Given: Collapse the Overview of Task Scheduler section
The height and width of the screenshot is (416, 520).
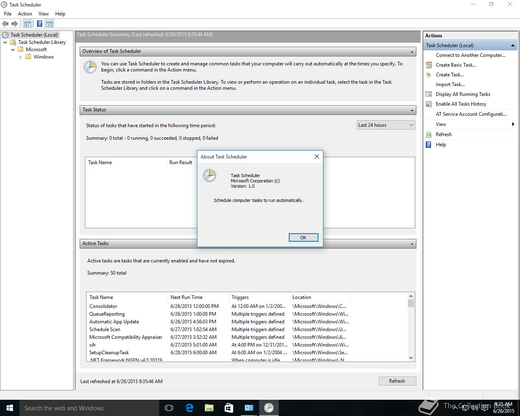Looking at the screenshot, I should [412, 52].
